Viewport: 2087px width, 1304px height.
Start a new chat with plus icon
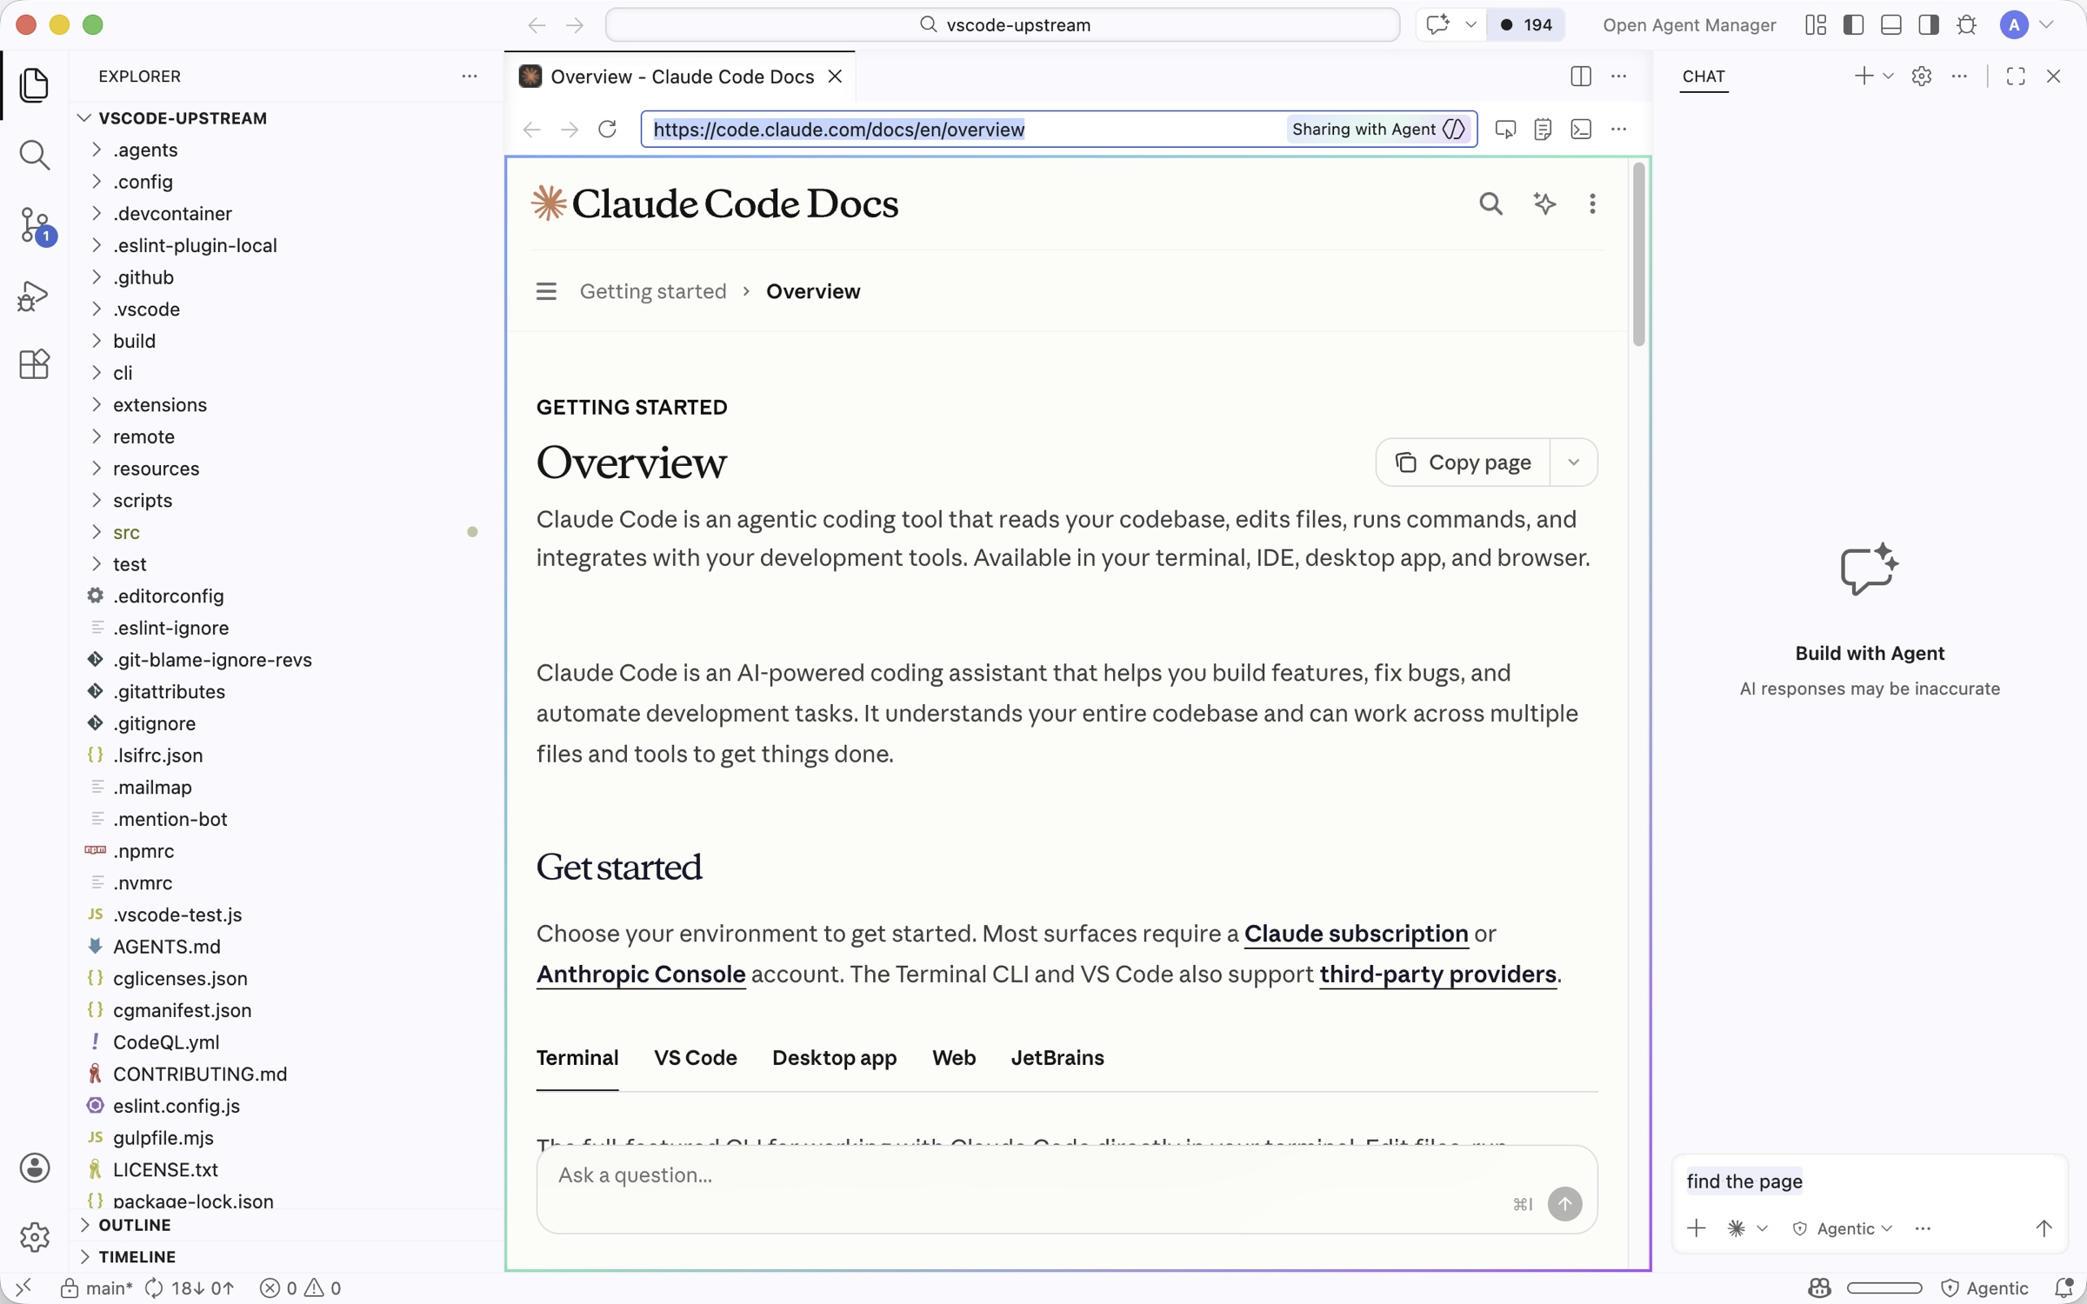pyautogui.click(x=1863, y=77)
